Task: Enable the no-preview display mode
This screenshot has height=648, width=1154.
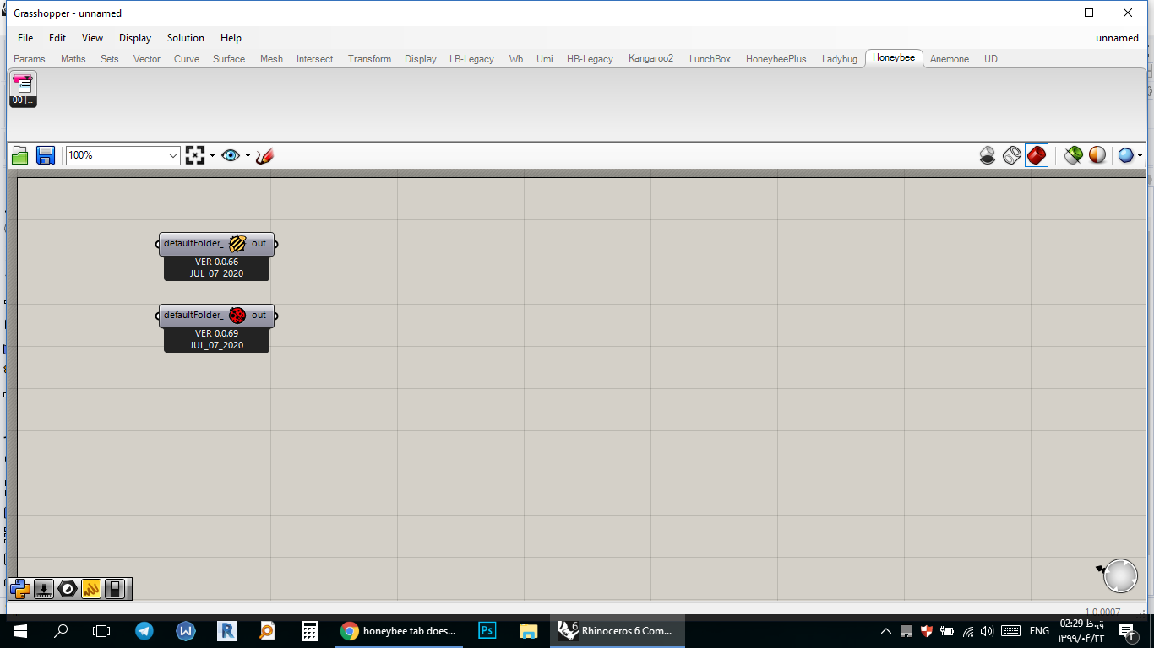Action: 988,155
